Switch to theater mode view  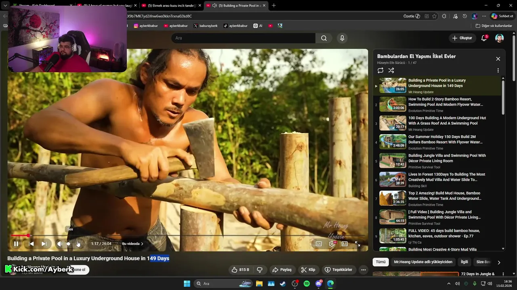point(345,244)
